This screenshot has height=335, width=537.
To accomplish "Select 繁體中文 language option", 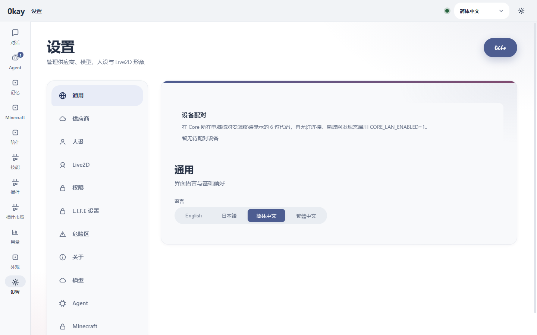I will 306,216.
